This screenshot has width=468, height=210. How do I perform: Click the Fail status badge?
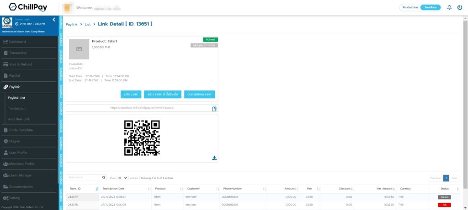coord(444,205)
